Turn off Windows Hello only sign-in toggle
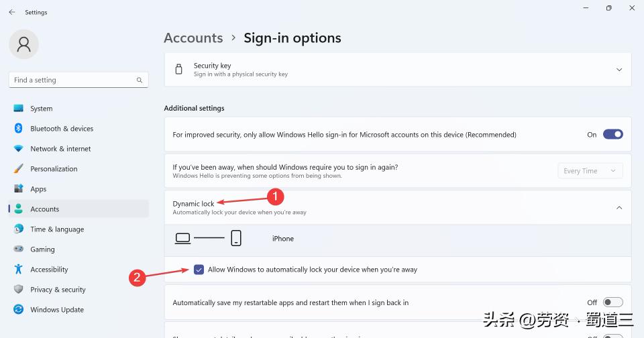The width and height of the screenshot is (644, 338). [612, 134]
